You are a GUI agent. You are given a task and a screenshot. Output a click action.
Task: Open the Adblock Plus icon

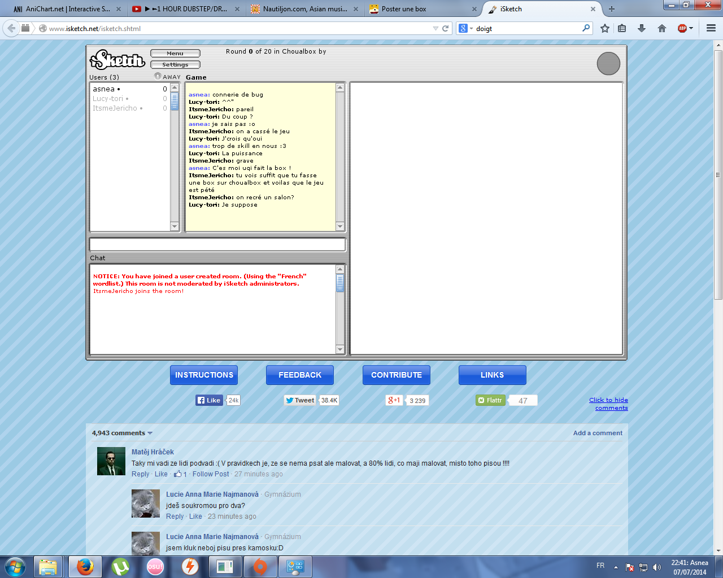pyautogui.click(x=683, y=28)
